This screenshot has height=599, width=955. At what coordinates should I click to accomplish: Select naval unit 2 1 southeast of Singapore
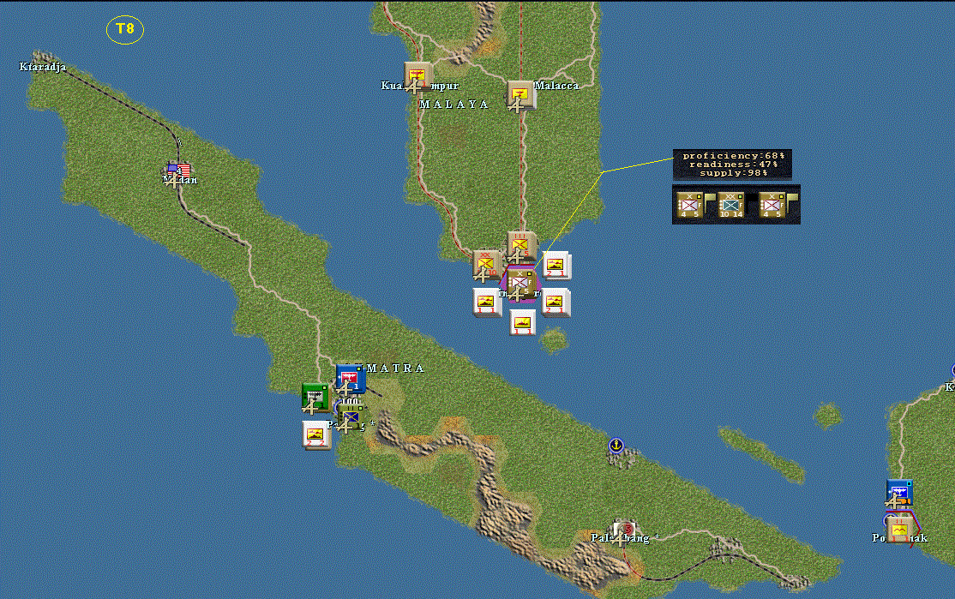point(556,302)
